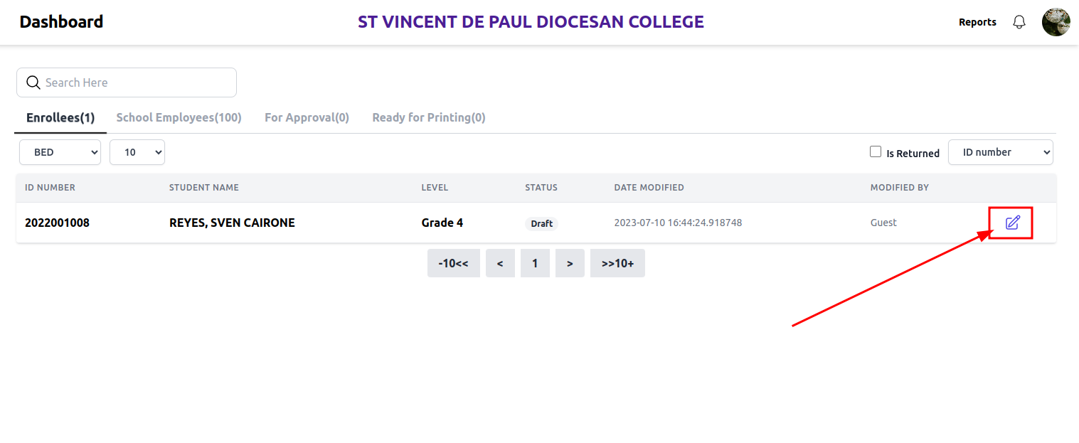Open the Reports link
Image resolution: width=1079 pixels, height=443 pixels.
coord(977,22)
